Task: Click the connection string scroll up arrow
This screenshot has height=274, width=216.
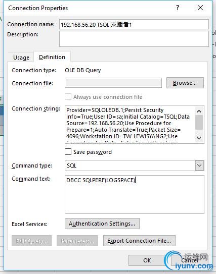Action: tap(199, 111)
